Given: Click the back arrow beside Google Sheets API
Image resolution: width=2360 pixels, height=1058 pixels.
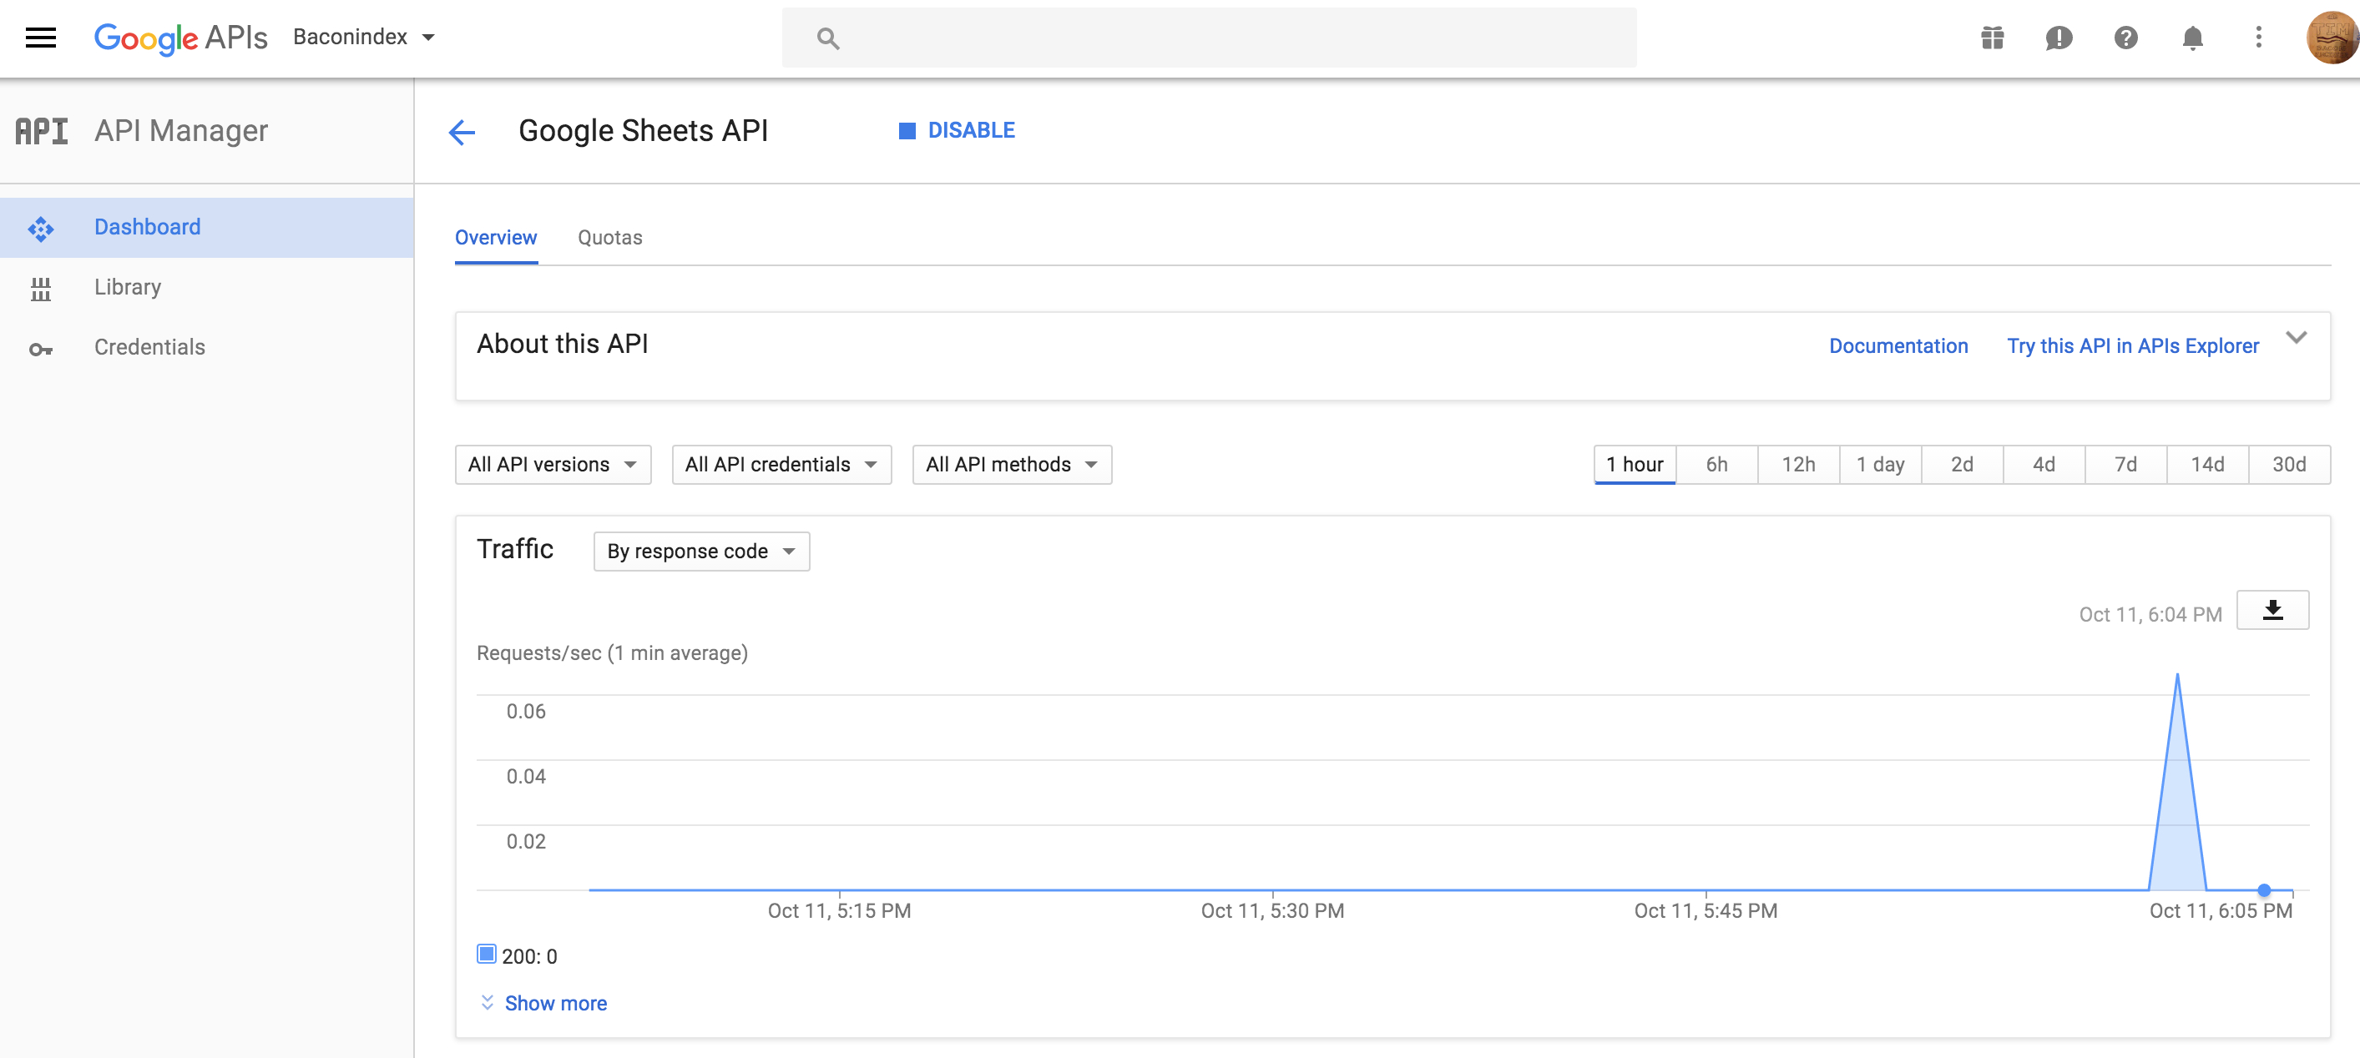Looking at the screenshot, I should coord(462,132).
